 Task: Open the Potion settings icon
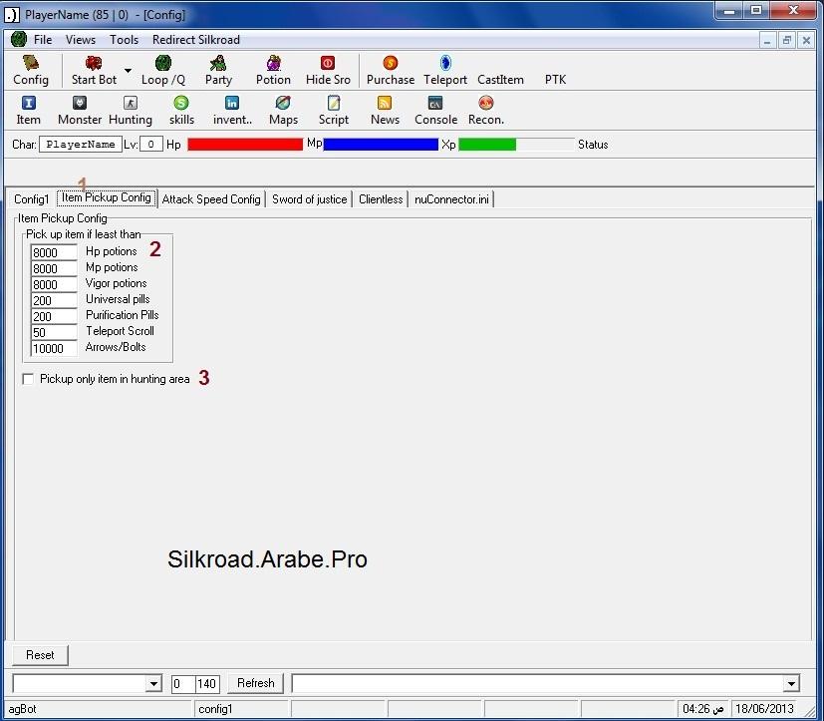tap(273, 71)
